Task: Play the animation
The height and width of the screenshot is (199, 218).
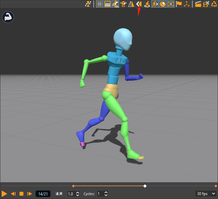Action: [5, 194]
